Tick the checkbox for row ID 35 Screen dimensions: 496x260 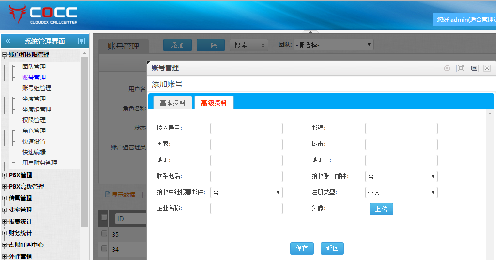[104, 234]
